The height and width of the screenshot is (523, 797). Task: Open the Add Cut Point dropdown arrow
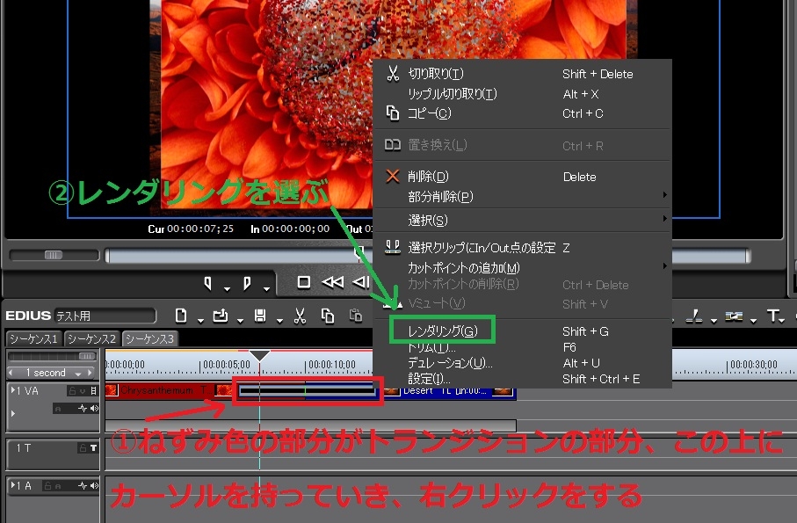click(714, 320)
